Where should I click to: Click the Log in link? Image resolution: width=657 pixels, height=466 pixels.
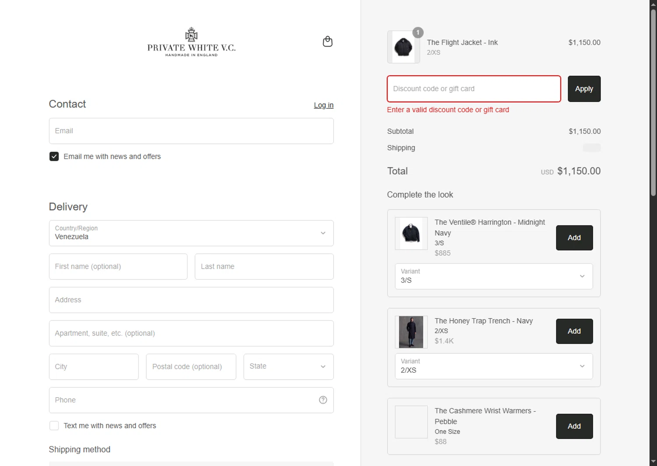point(324,105)
